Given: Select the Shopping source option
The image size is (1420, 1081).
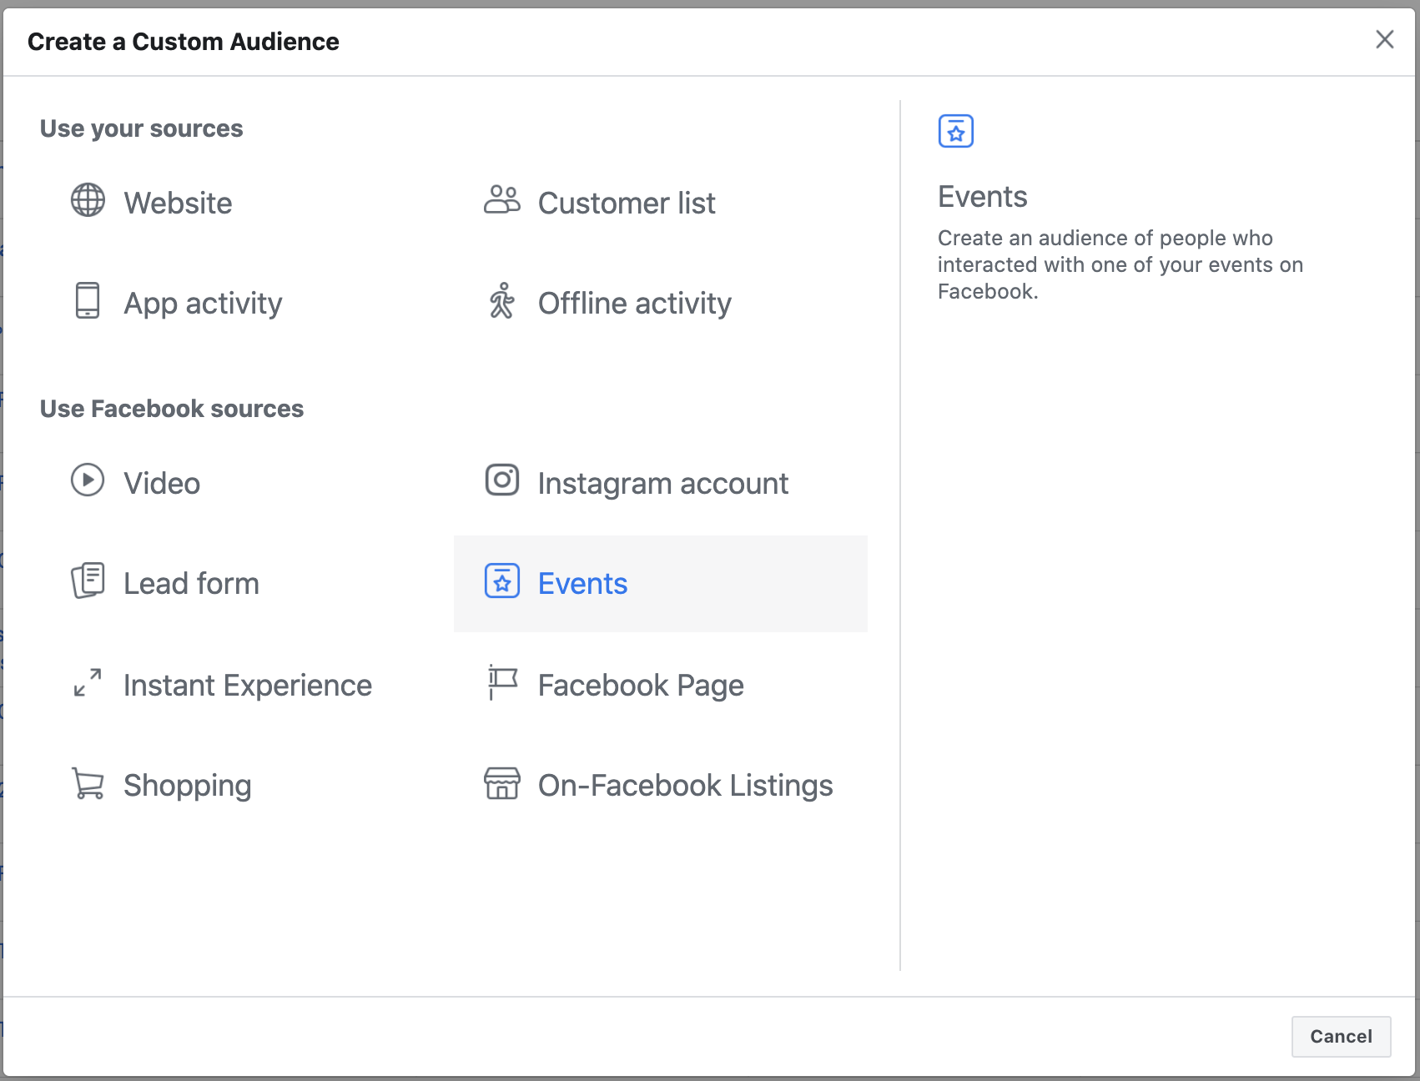Looking at the screenshot, I should tap(247, 785).
